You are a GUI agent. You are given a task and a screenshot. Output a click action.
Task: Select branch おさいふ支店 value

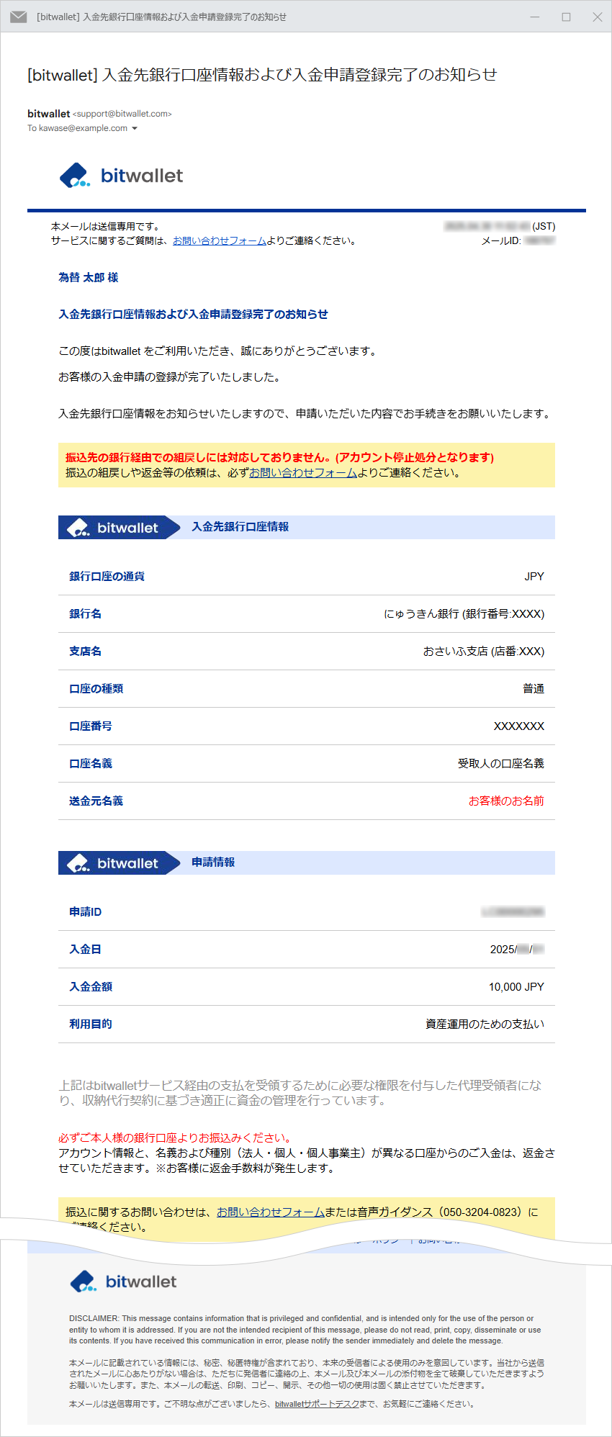484,651
